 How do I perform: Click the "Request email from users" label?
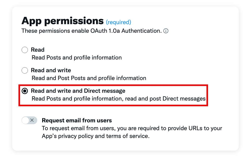pos(77,120)
